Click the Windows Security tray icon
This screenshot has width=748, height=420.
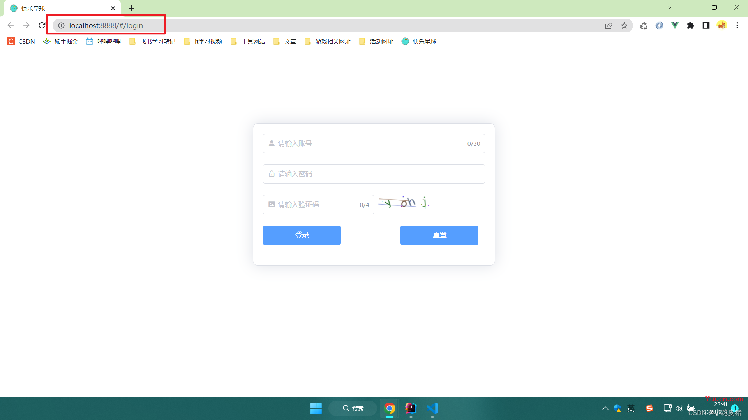pos(617,408)
